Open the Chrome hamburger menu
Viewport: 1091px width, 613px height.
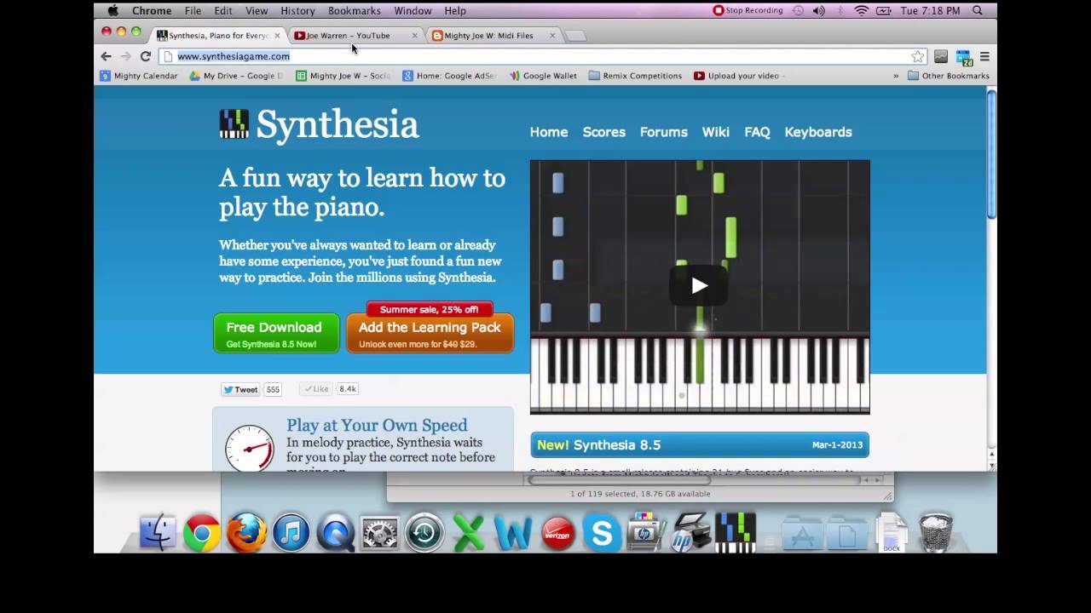[x=984, y=56]
